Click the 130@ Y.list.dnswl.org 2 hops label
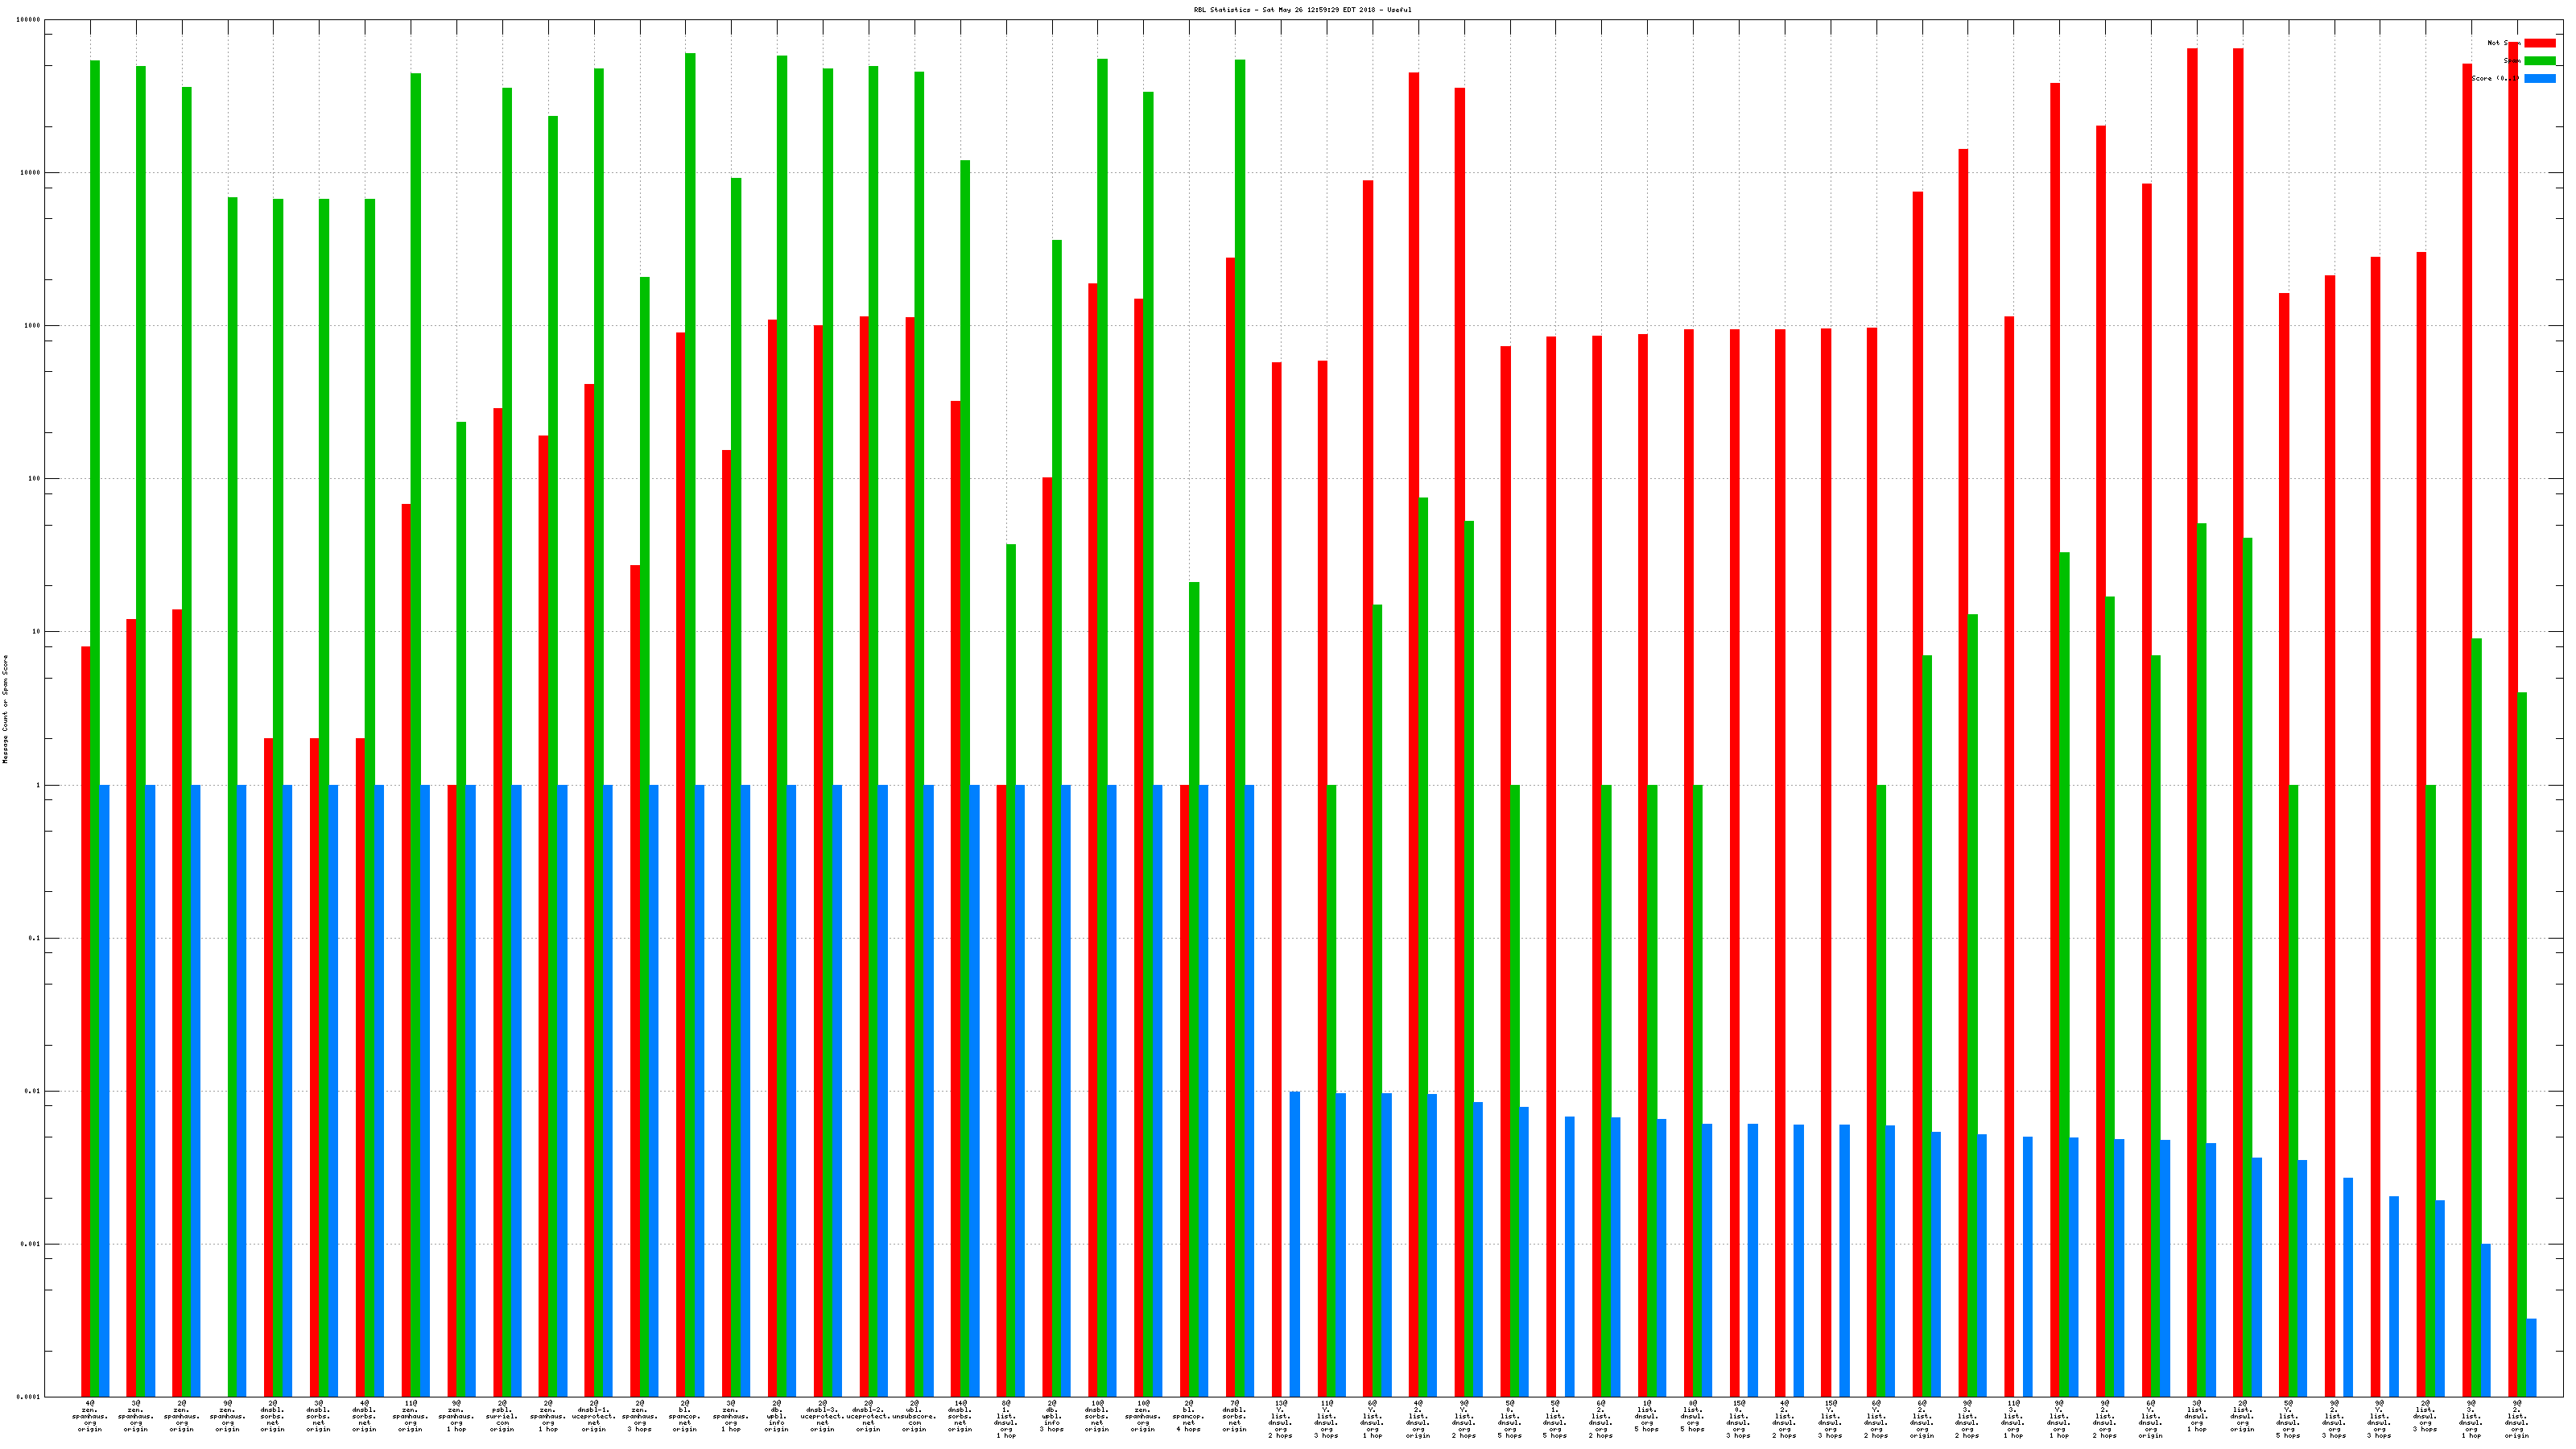The width and height of the screenshot is (2576, 1449). click(1280, 1419)
